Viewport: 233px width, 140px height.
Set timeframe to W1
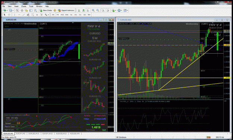point(85,15)
